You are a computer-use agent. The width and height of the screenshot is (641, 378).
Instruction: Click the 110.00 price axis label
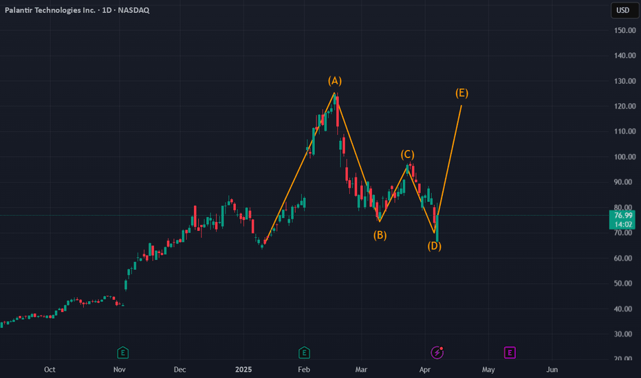625,131
